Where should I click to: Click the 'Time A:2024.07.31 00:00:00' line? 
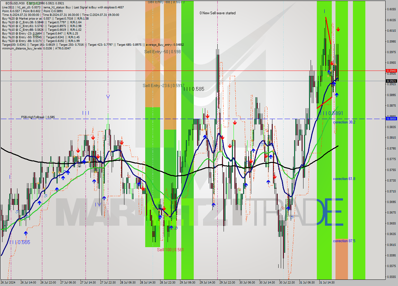click(x=21, y=15)
